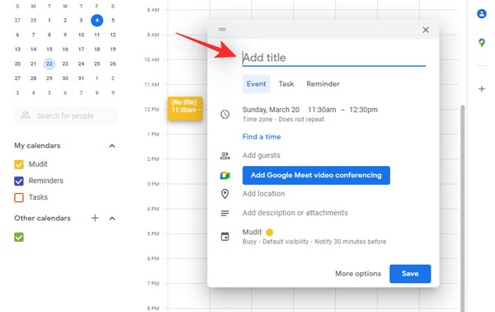495x312 pixels.
Task: Click people icon in search box
Action: tap(26, 116)
